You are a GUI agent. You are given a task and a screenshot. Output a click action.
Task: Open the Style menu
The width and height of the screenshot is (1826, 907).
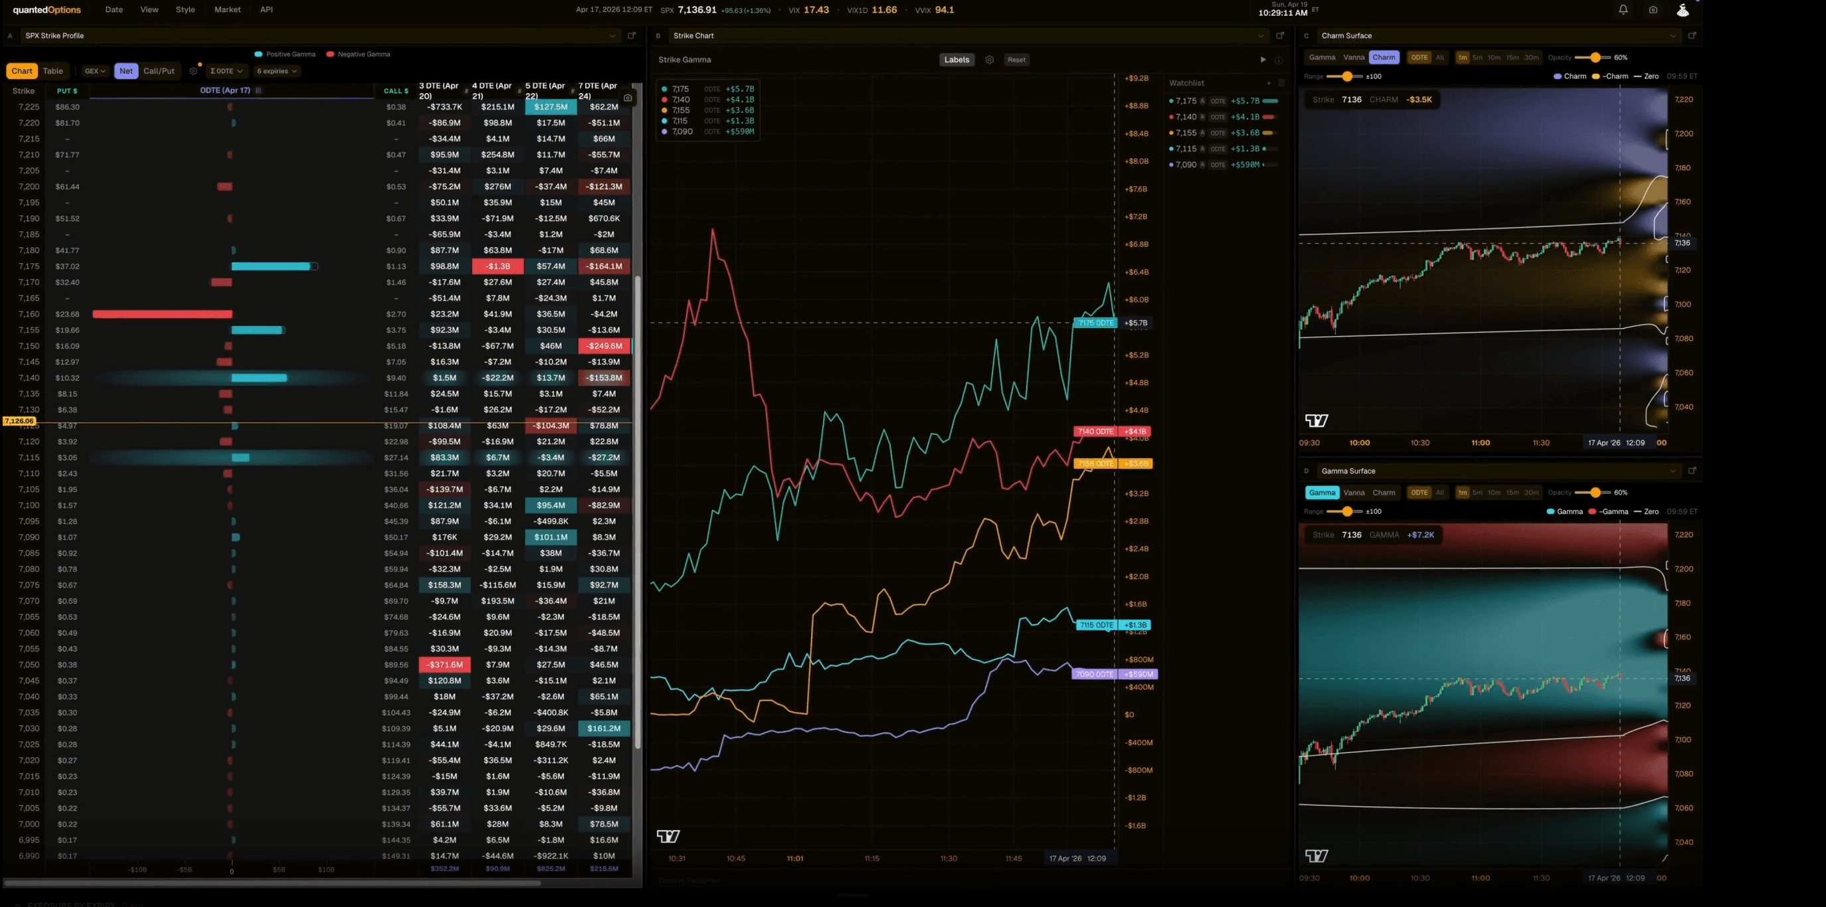coord(186,10)
